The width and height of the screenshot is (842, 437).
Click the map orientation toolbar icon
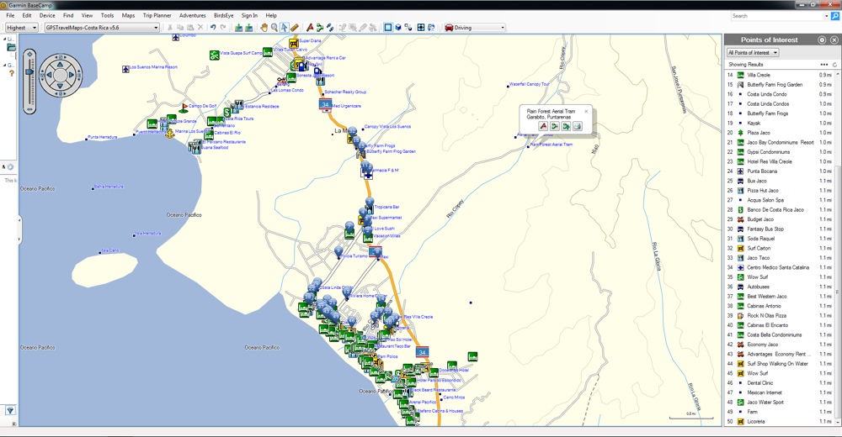coord(408,28)
